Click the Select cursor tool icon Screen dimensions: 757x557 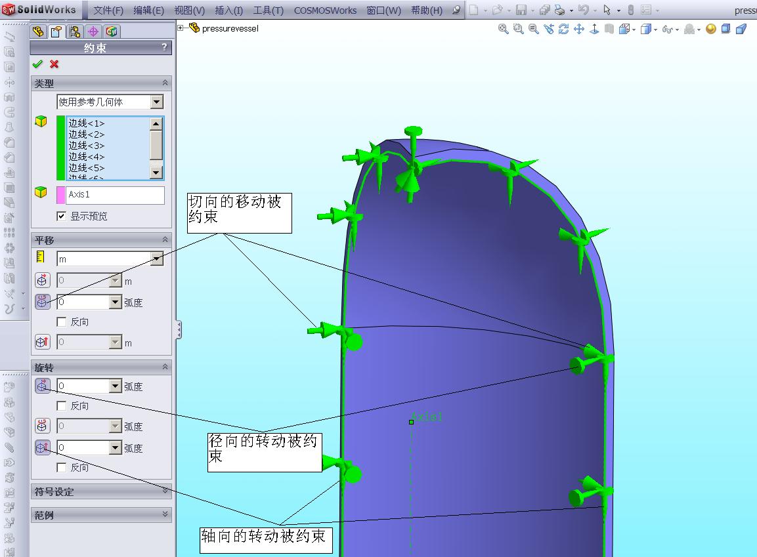point(607,10)
